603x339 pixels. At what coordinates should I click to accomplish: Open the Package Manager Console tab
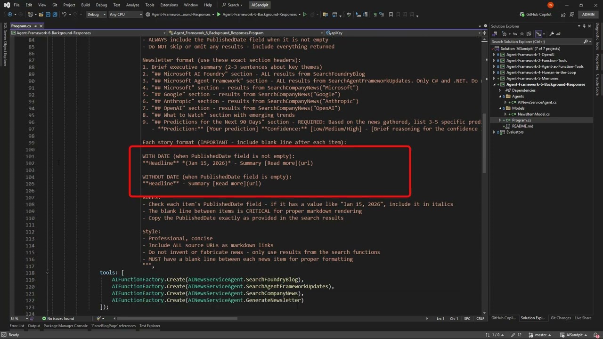coord(65,326)
